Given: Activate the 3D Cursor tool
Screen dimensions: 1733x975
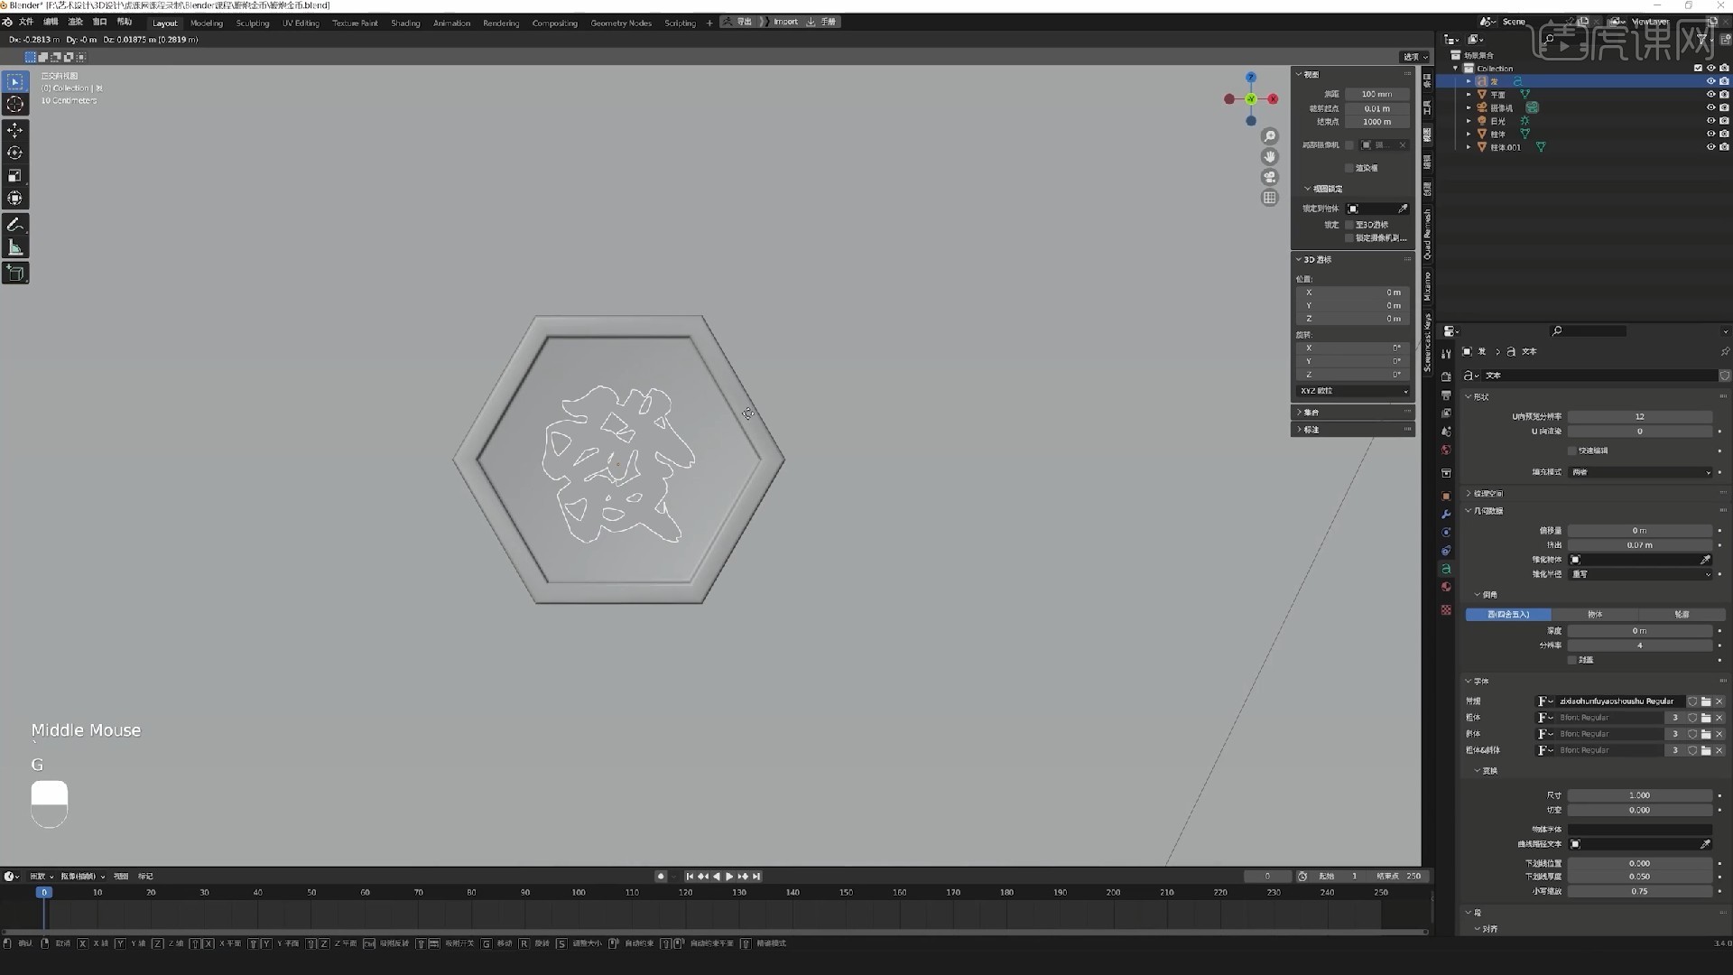Looking at the screenshot, I should tap(15, 105).
